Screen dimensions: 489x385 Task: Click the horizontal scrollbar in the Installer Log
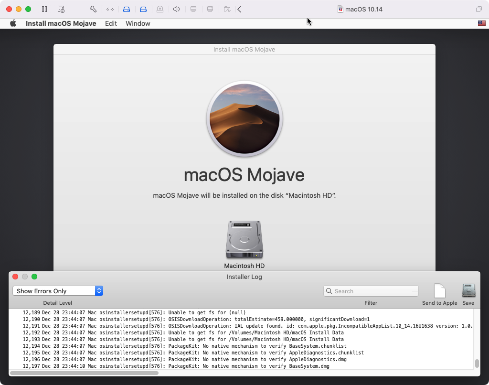[x=84, y=373]
